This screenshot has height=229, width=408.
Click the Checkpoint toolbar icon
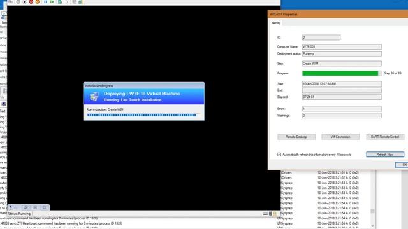(60, 2)
